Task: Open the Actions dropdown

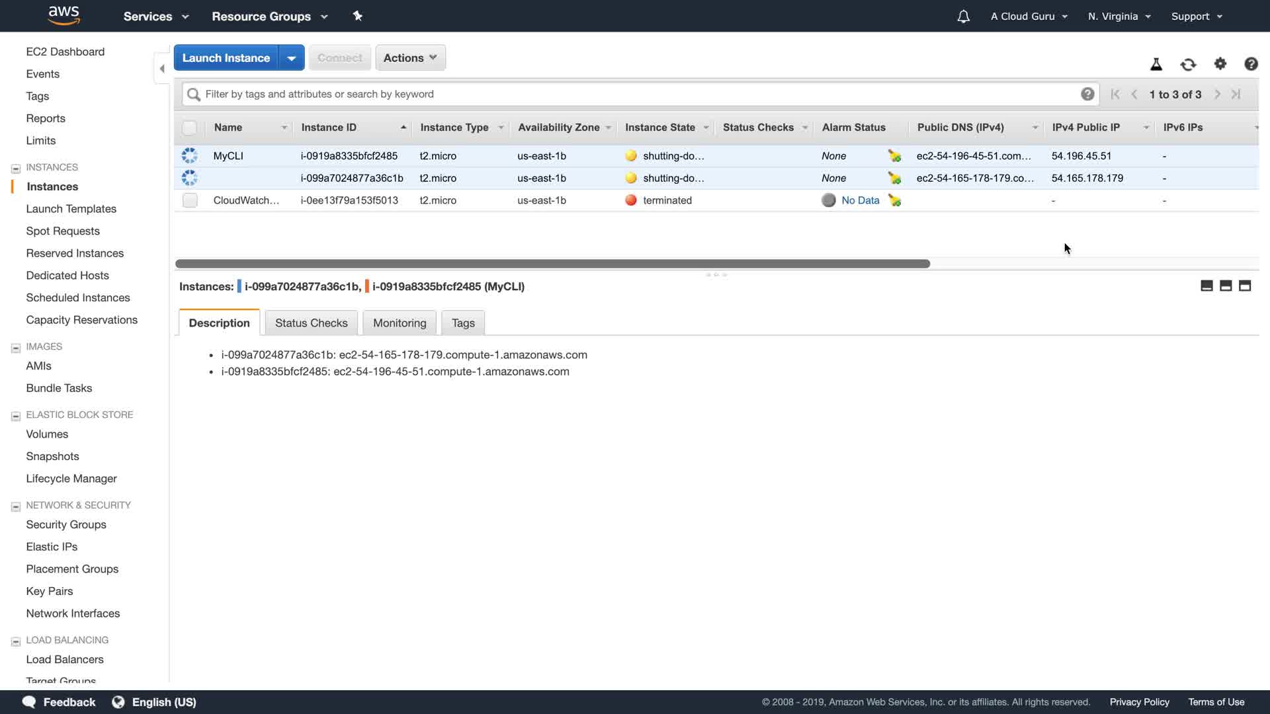Action: tap(410, 58)
